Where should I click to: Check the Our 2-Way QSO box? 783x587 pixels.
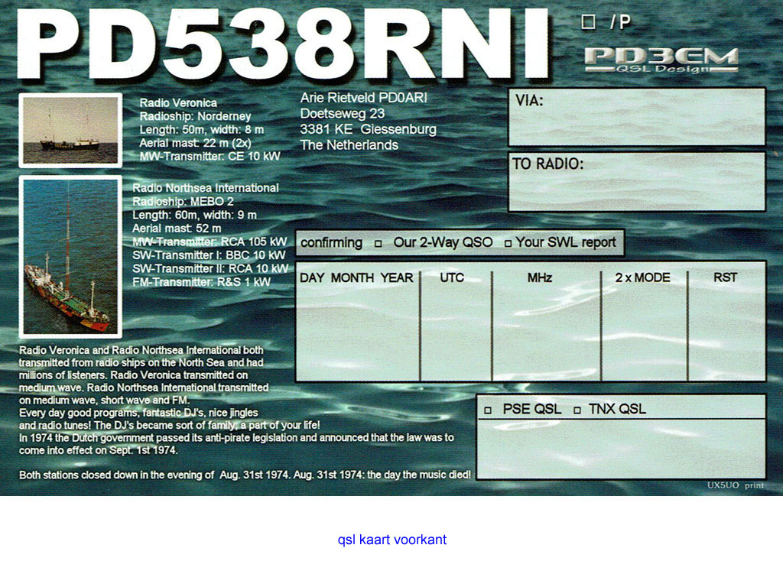tap(378, 244)
